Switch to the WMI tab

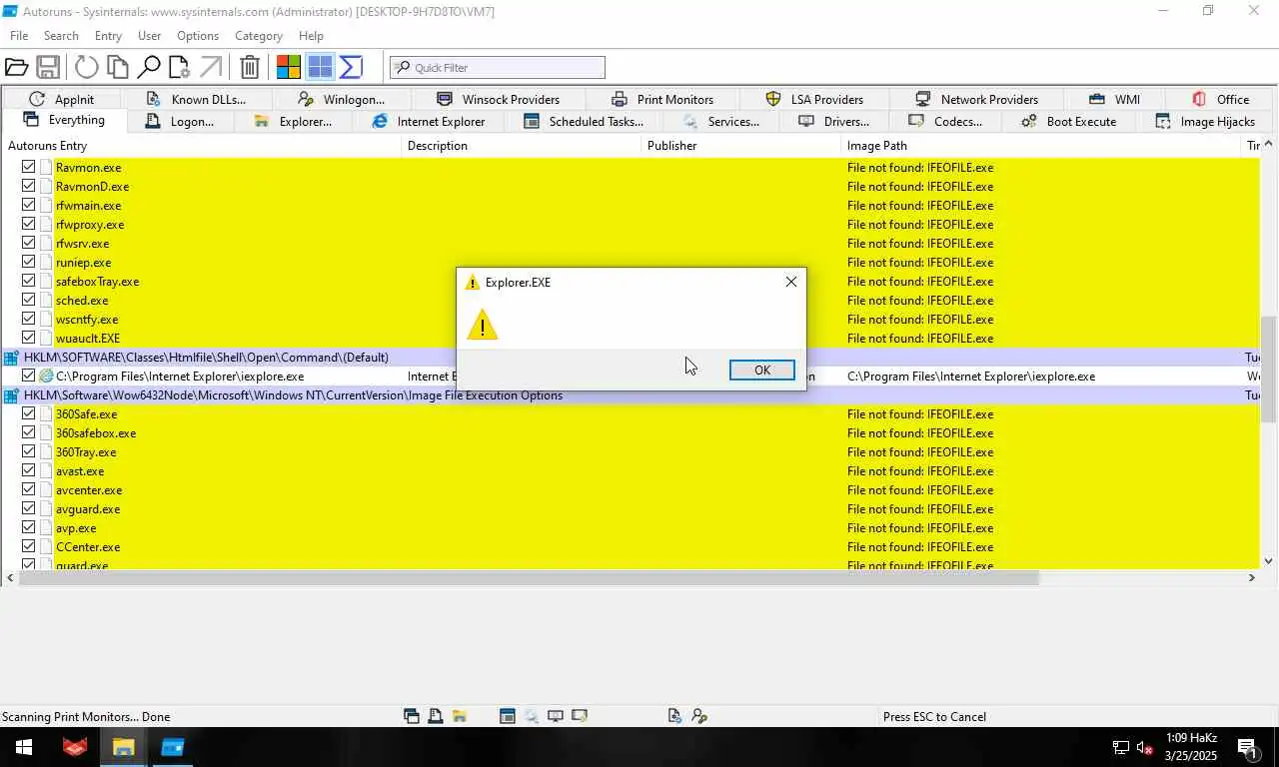1114,99
